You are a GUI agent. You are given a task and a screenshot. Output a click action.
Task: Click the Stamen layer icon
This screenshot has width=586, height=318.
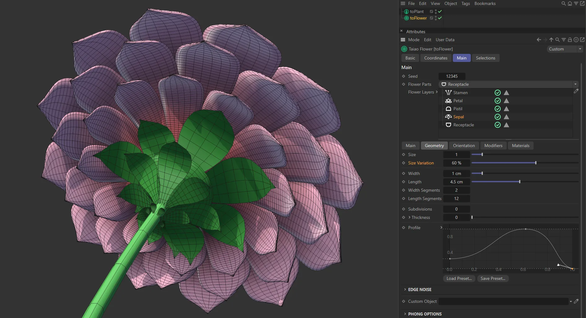point(448,92)
